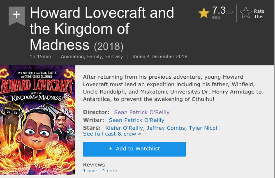Open the 1 critic review link
The height and width of the screenshot is (178, 275).
pos(110,171)
